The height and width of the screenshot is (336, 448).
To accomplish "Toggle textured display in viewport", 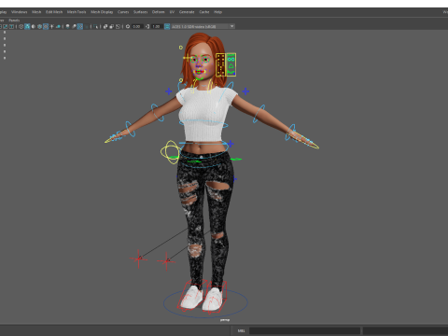I will pos(46,26).
